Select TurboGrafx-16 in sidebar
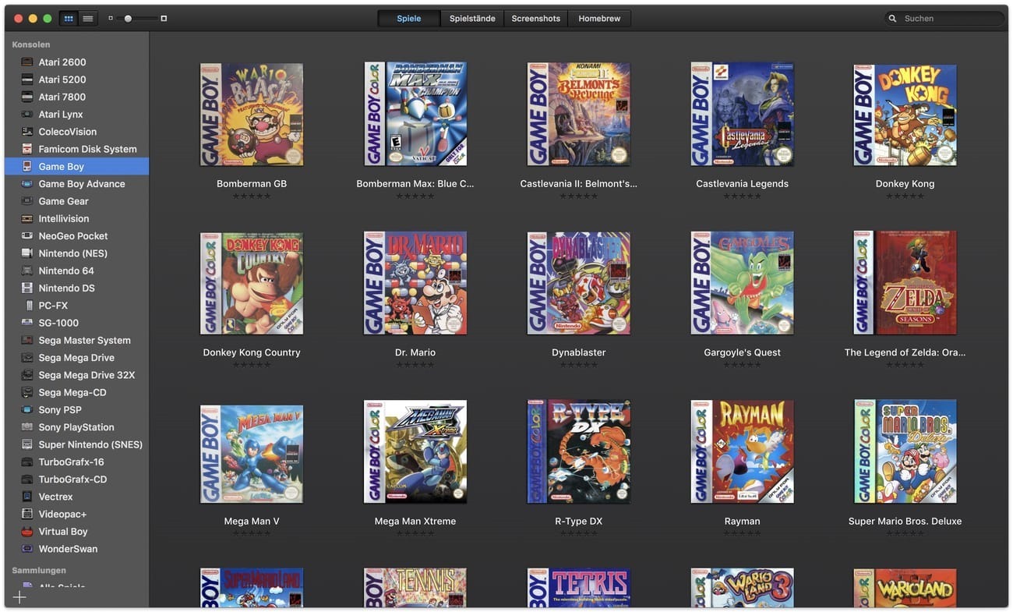The width and height of the screenshot is (1013, 612). (x=76, y=462)
